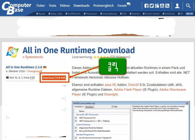Open the Videos menu item

[x=65, y=6]
